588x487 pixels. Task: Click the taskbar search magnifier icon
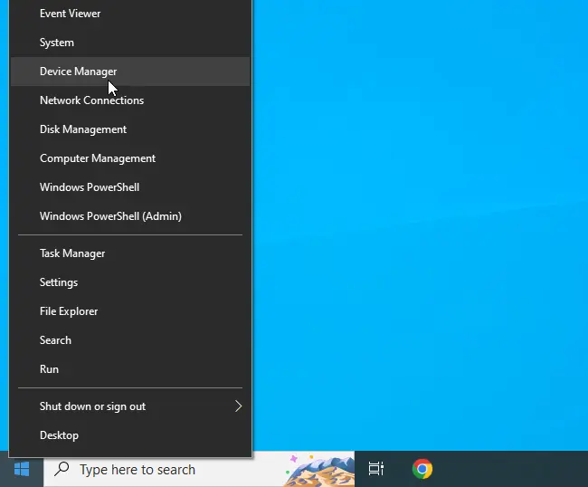point(62,469)
